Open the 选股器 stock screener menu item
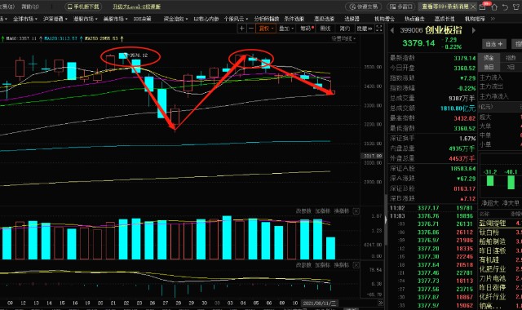Screen dimensions: 522x310 [x=352, y=19]
